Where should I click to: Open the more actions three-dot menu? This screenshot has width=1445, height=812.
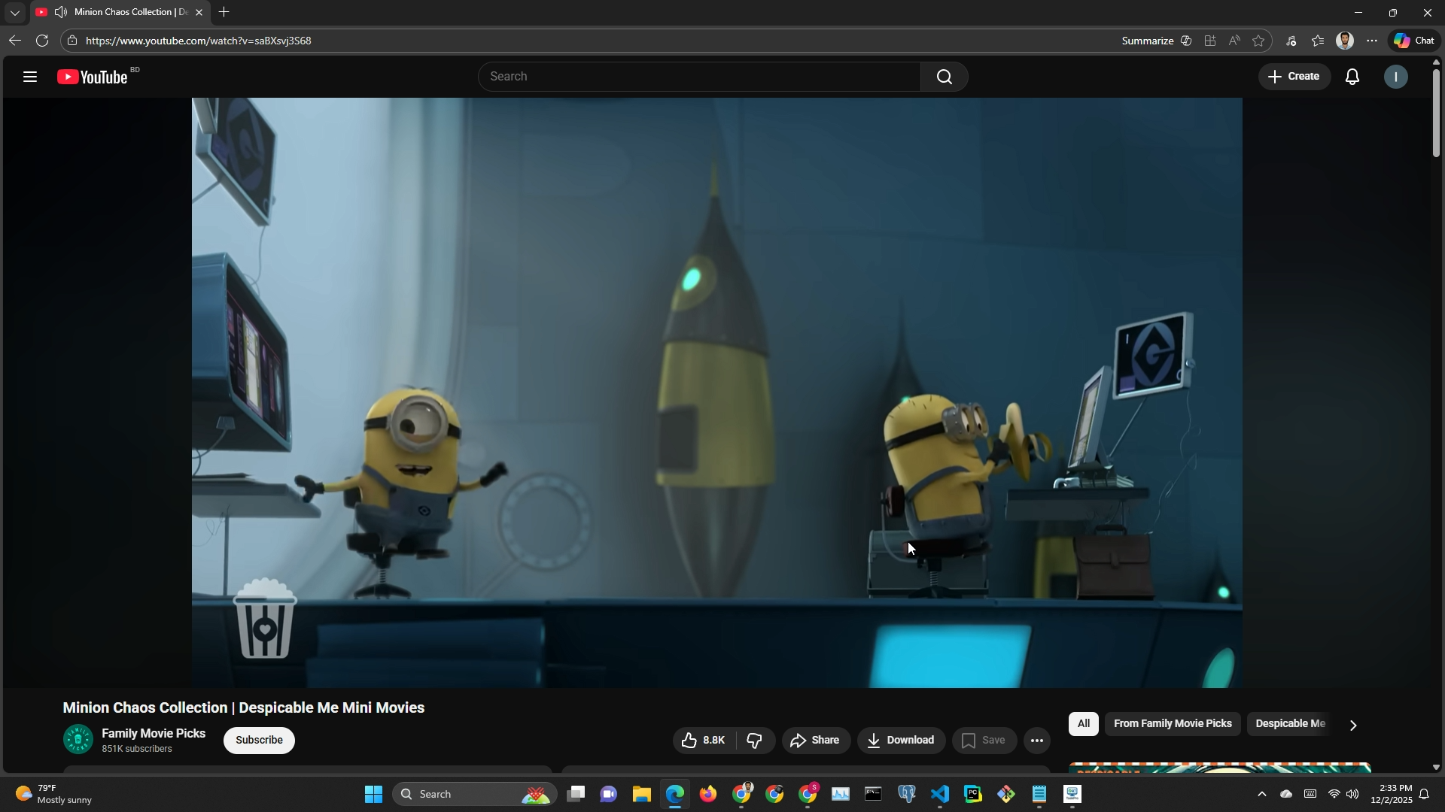click(1036, 741)
